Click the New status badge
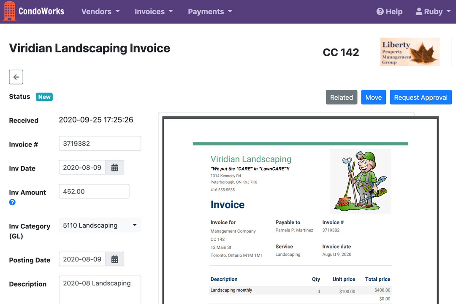456x304 pixels. point(44,97)
